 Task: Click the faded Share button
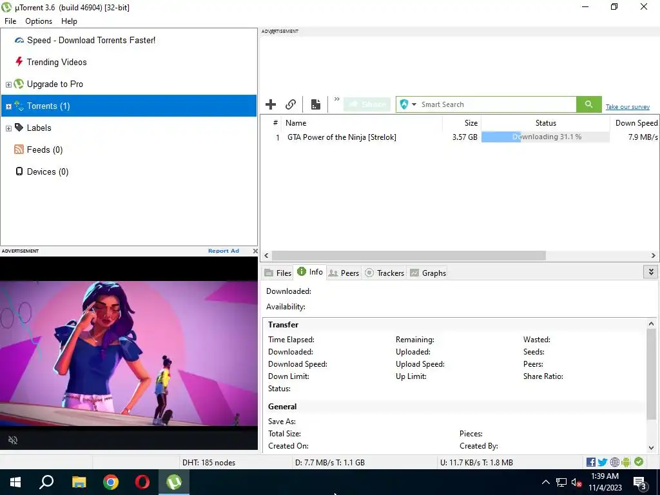[x=367, y=104]
